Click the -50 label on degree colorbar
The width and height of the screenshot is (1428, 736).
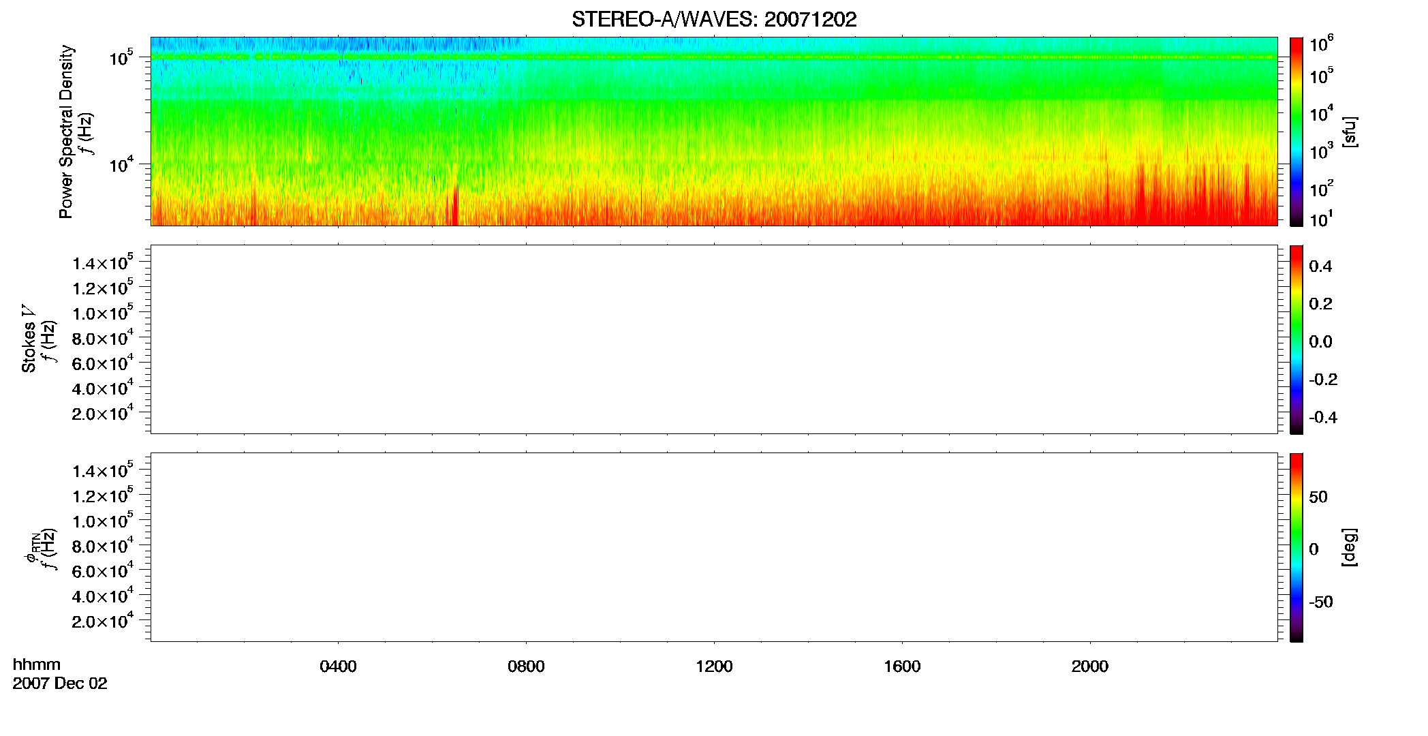click(x=1321, y=602)
